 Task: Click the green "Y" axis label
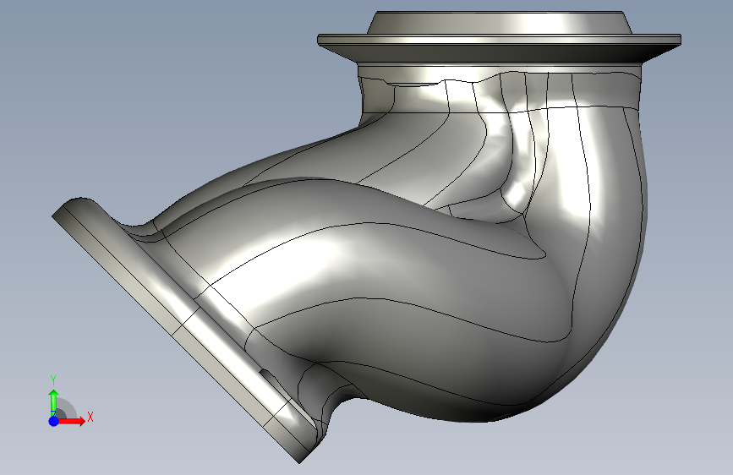pos(53,380)
